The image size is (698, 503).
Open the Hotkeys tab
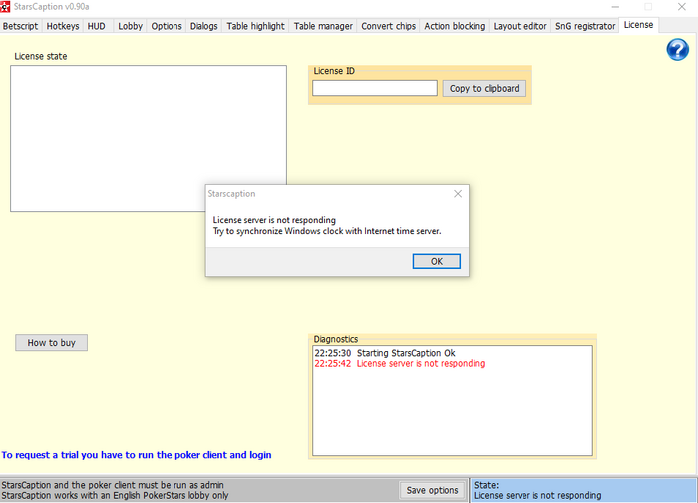(x=63, y=26)
